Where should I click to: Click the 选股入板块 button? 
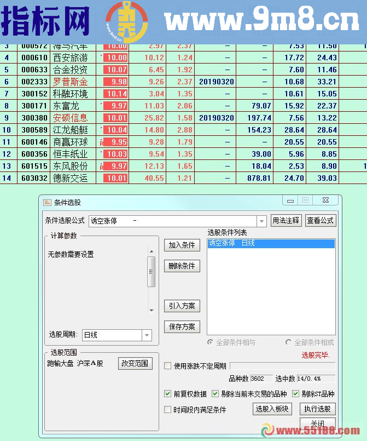pyautogui.click(x=272, y=409)
